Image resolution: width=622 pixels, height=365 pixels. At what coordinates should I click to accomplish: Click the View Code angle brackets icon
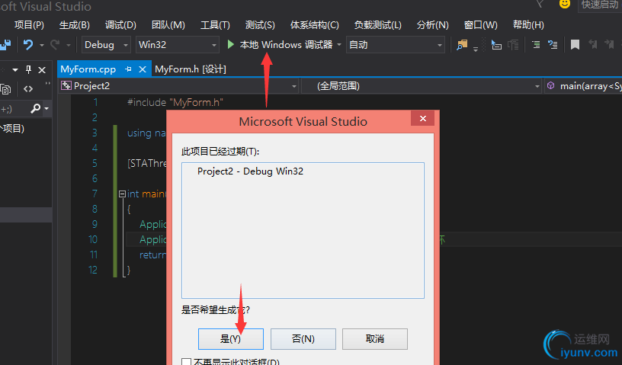pyautogui.click(x=28, y=89)
